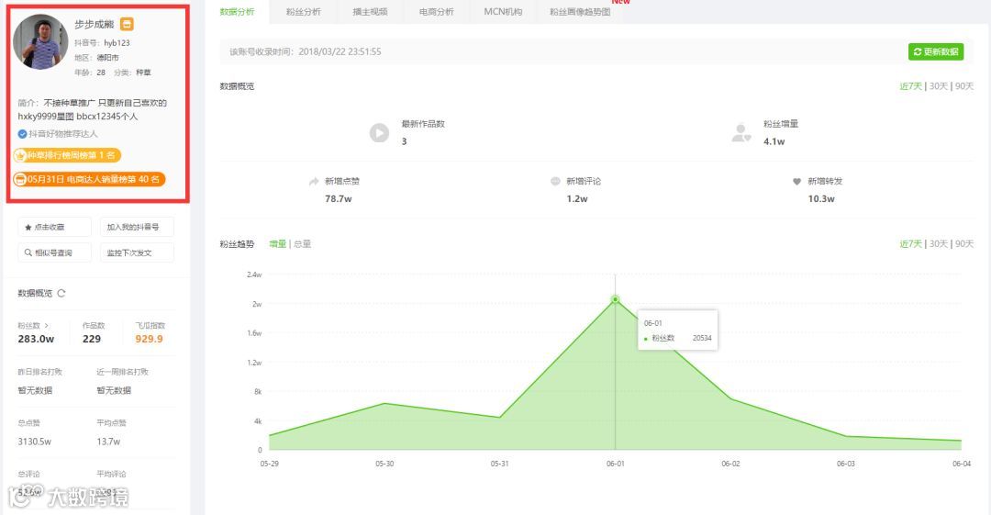991x515 pixels.
Task: Open the 电商分析 tab
Action: pyautogui.click(x=436, y=11)
